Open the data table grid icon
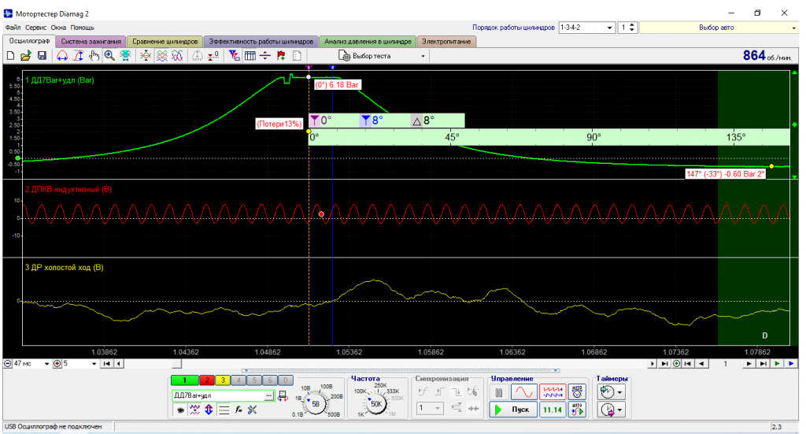 (250, 56)
